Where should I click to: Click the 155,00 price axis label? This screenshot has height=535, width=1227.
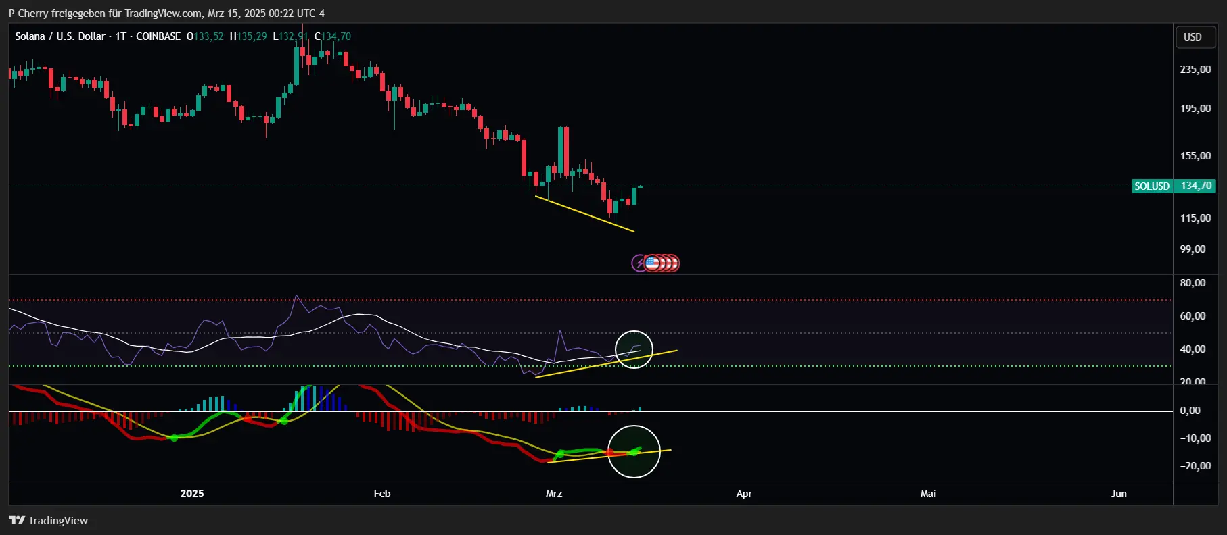pos(1195,156)
